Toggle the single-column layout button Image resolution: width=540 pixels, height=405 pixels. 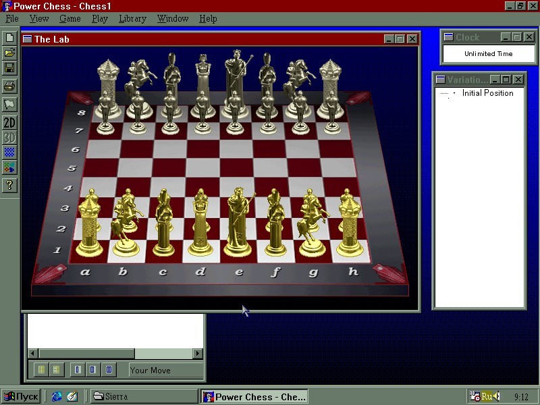click(x=76, y=370)
